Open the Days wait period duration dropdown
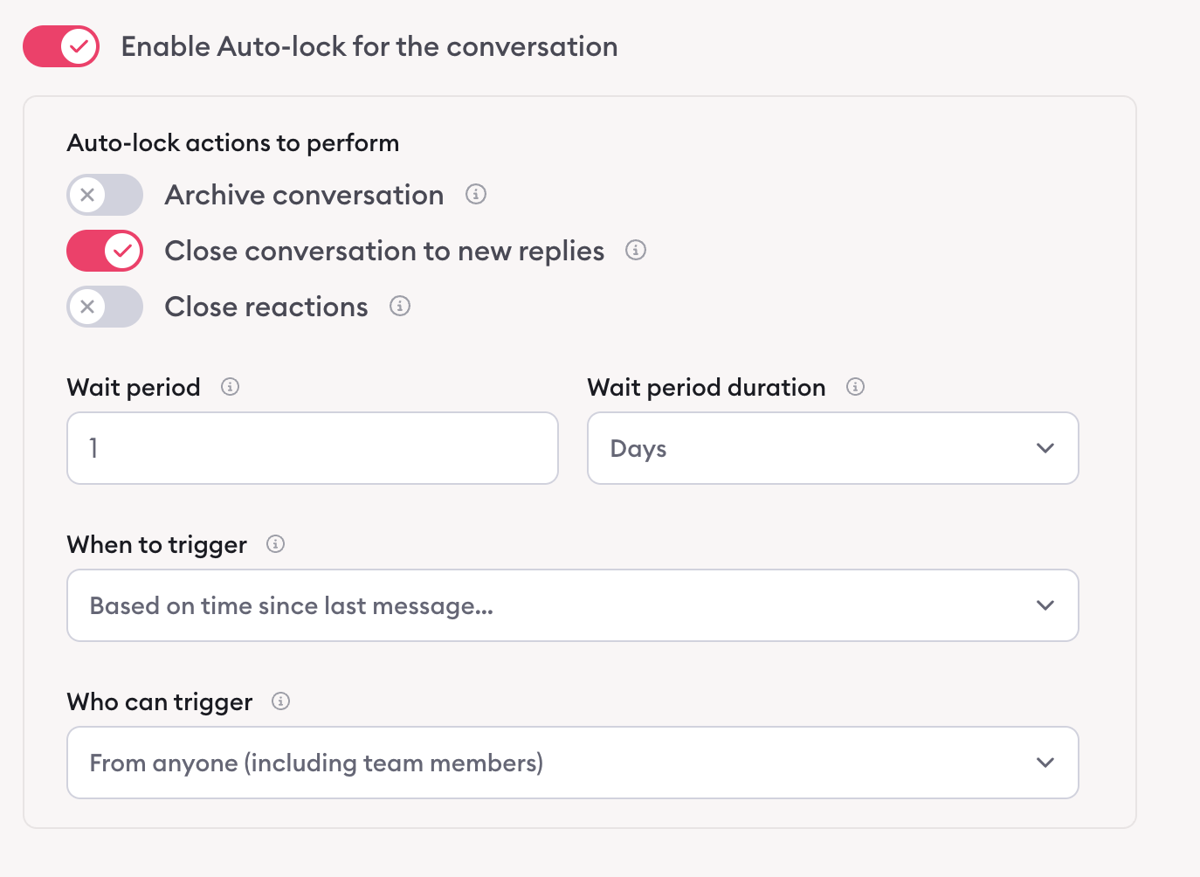1200x877 pixels. click(832, 448)
